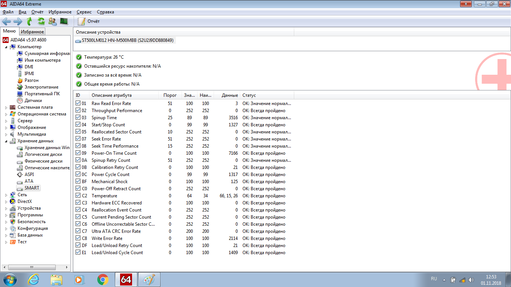Click the green Up level arrow
The height and width of the screenshot is (287, 511).
(30, 21)
